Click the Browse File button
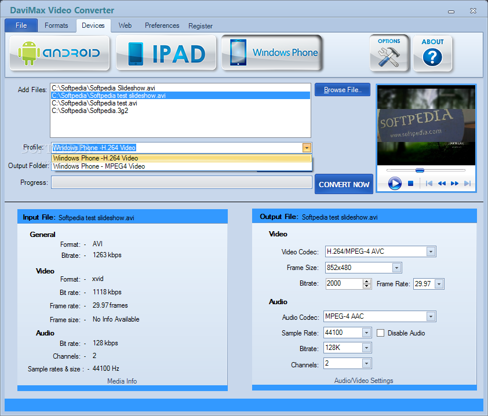Screen dimensions: 488x416 (x=343, y=90)
